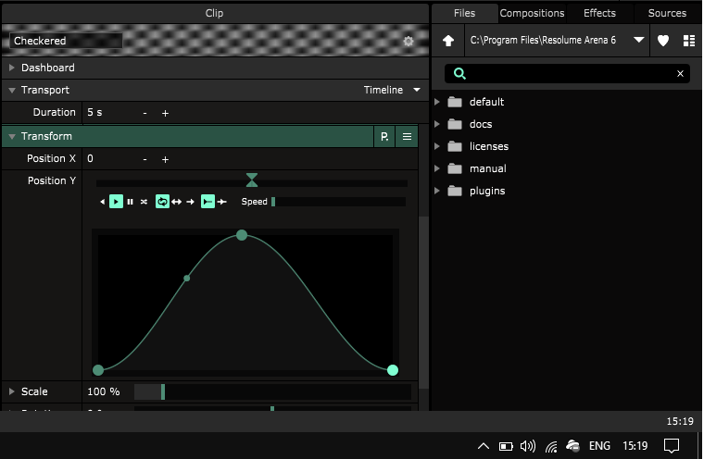The width and height of the screenshot is (704, 459).
Task: Increase Duration with plus button
Action: (166, 113)
